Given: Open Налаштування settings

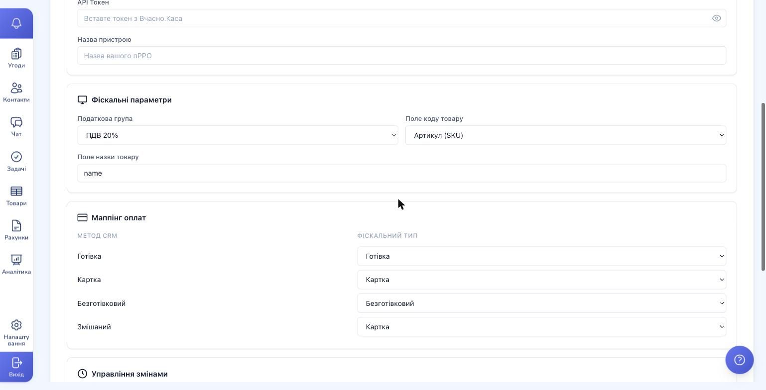Looking at the screenshot, I should 16,333.
